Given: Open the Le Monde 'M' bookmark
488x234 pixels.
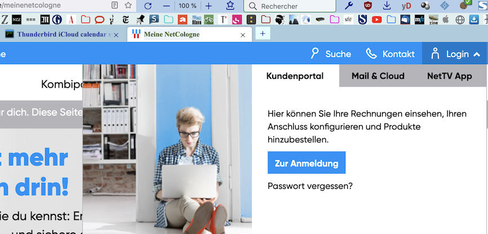Looking at the screenshot, I should (x=45, y=20).
